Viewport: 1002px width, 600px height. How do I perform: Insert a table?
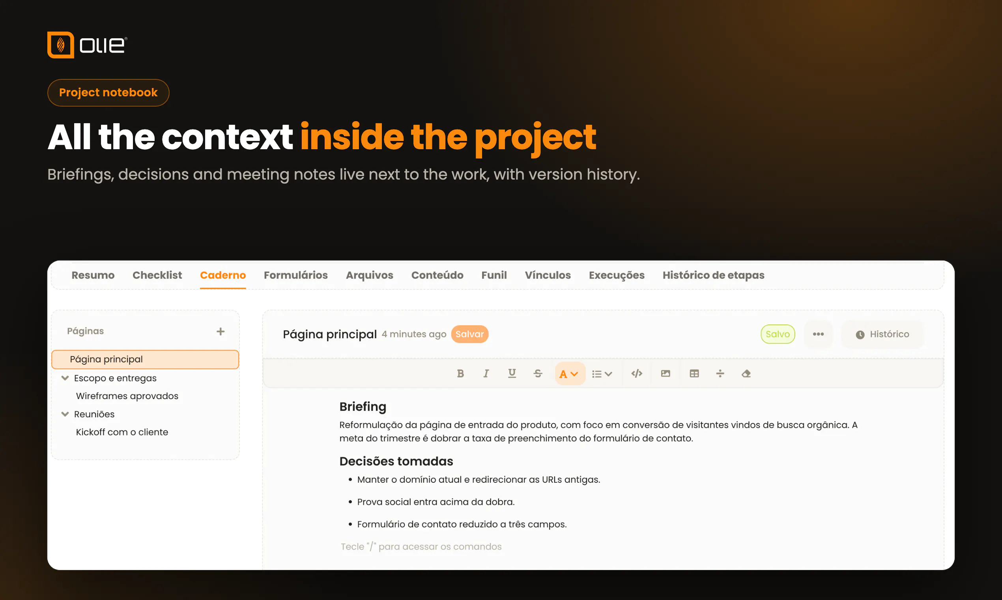(694, 373)
